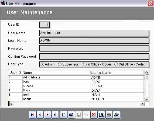Click the previous record arrow icon
This screenshot has height=121, width=154.
(x=40, y=115)
